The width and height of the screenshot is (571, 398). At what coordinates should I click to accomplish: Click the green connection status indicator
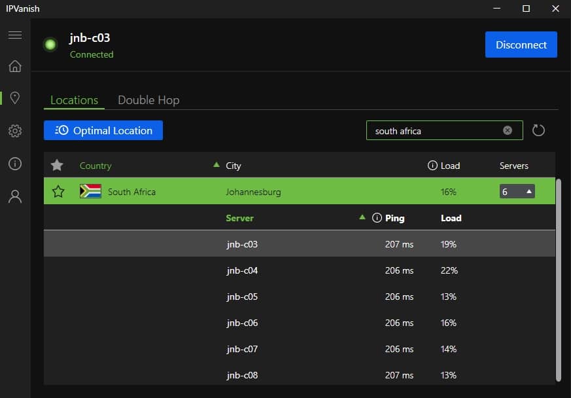tap(50, 45)
